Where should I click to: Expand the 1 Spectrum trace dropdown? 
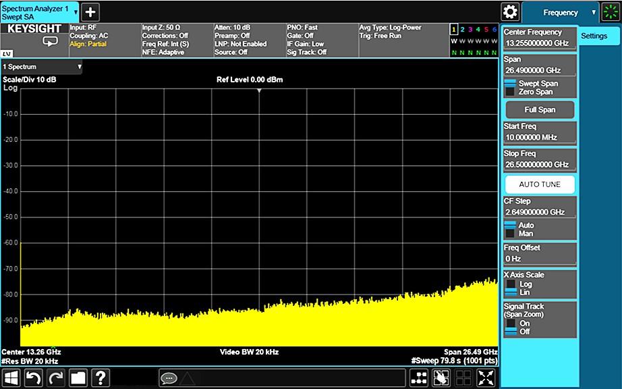click(x=80, y=67)
